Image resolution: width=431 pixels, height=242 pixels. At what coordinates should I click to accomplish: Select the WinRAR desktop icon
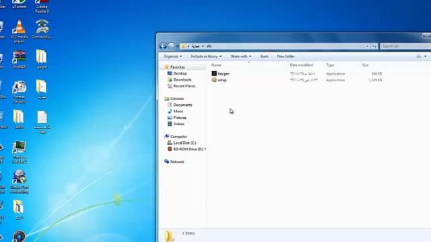(20, 59)
